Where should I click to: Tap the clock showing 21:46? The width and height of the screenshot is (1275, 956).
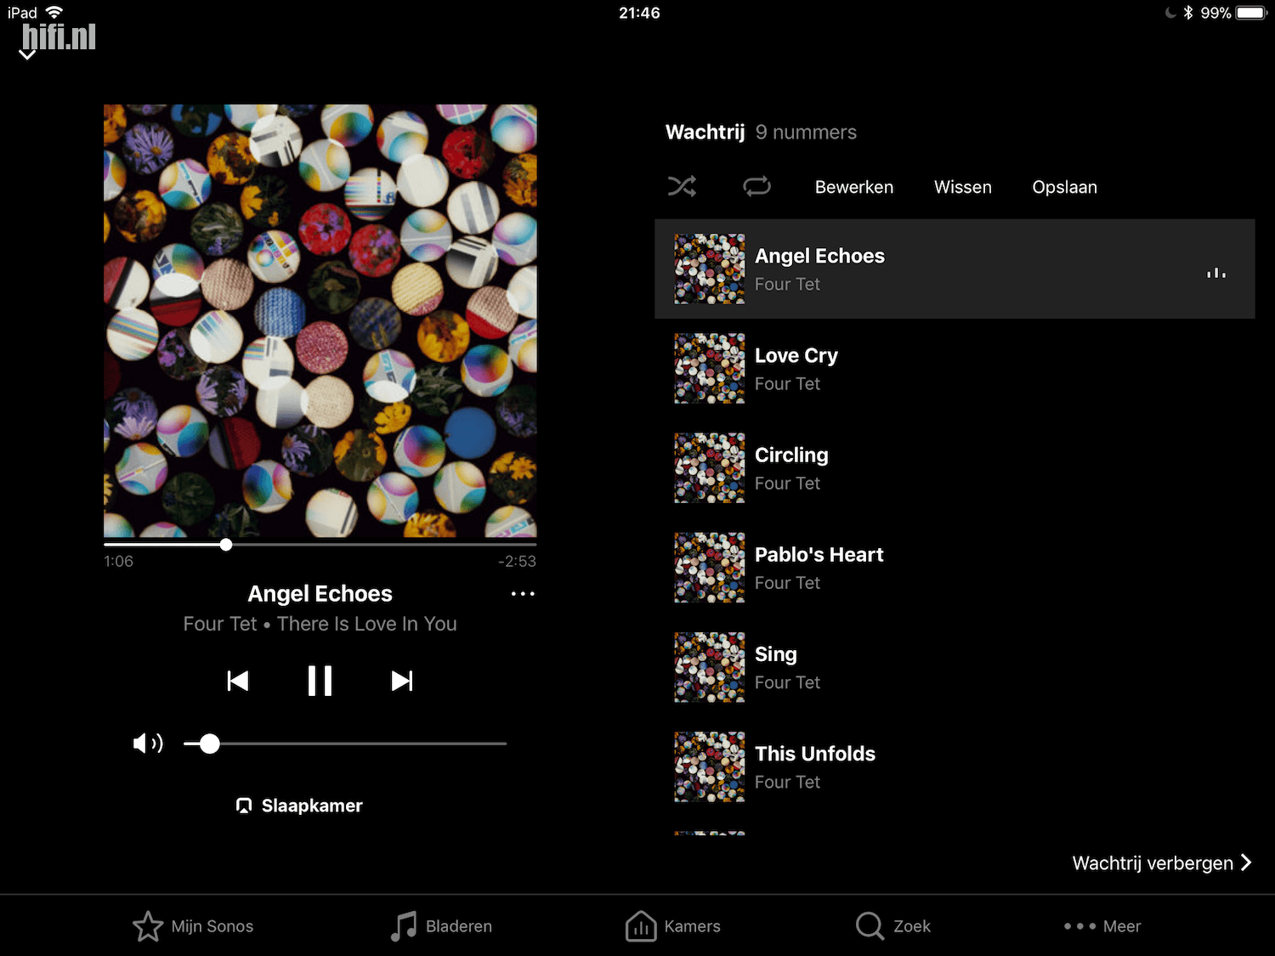tap(639, 13)
